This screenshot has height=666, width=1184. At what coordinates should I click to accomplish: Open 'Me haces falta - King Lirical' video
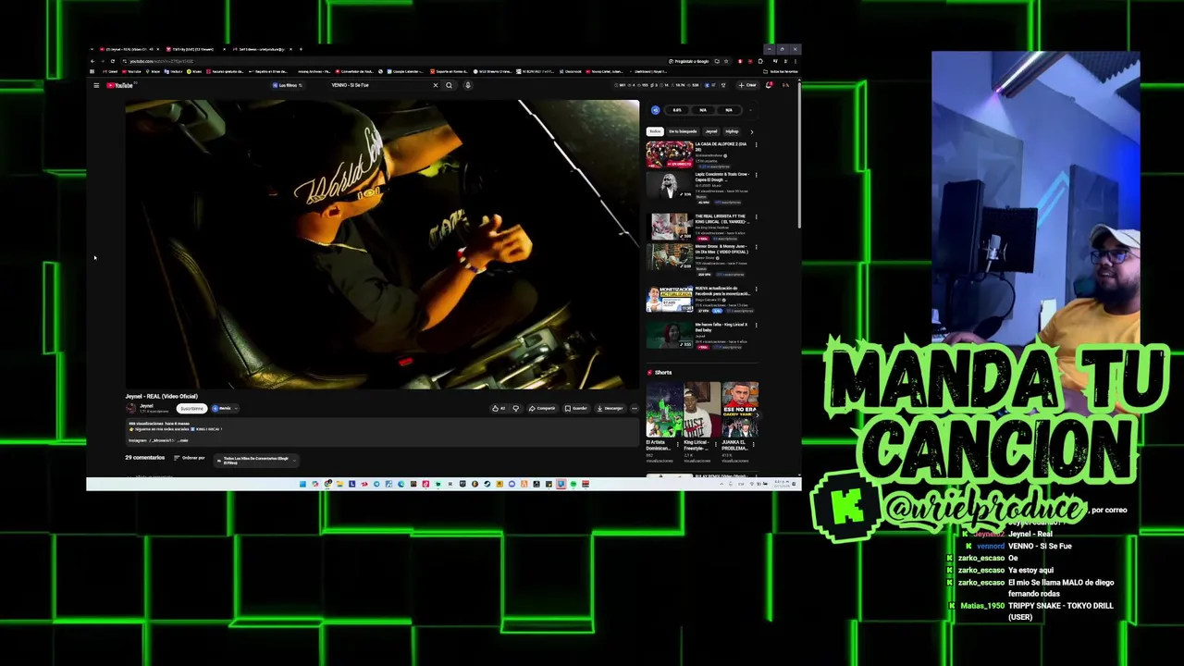(670, 335)
